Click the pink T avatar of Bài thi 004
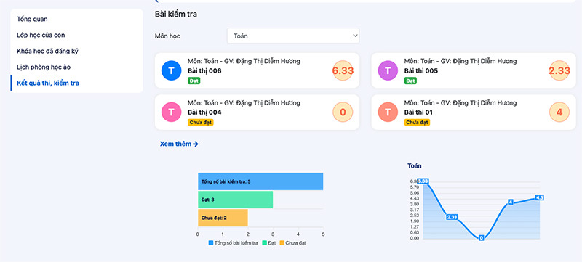 click(171, 112)
